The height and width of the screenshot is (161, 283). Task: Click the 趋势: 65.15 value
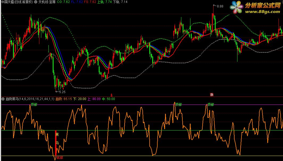[64, 99]
